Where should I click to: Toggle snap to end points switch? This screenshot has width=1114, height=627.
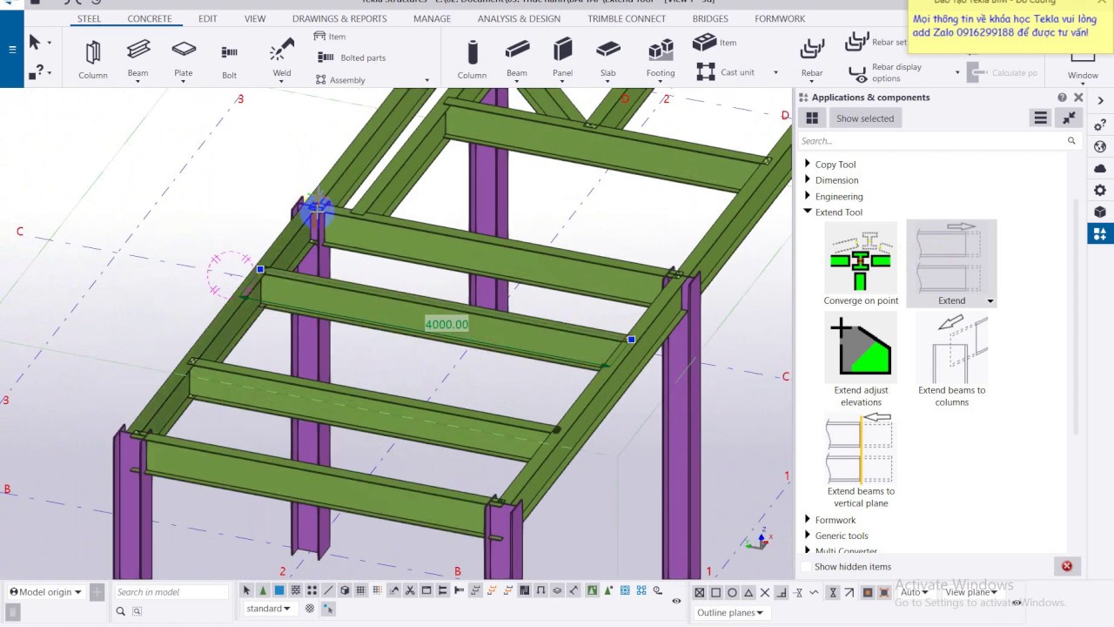715,592
